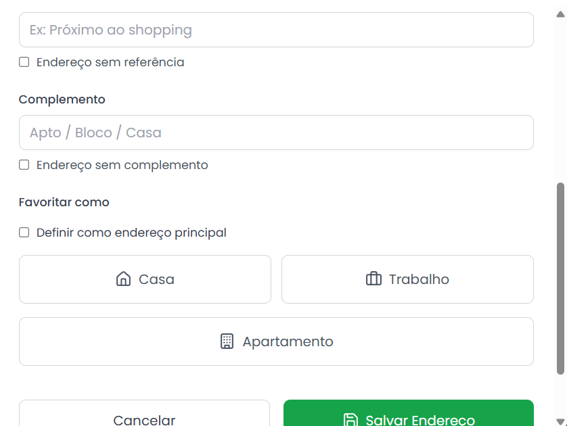The image size is (567, 426).
Task: Select the Casa favorite option
Action: (145, 279)
